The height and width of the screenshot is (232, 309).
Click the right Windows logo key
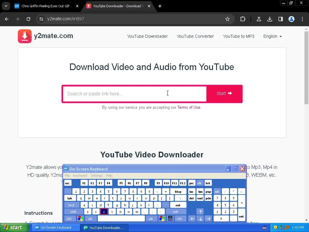[x=162, y=219]
